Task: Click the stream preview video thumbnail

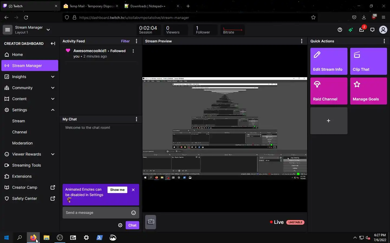Action: coord(225,128)
